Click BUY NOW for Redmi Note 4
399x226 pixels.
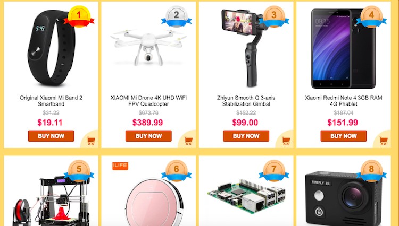point(344,136)
